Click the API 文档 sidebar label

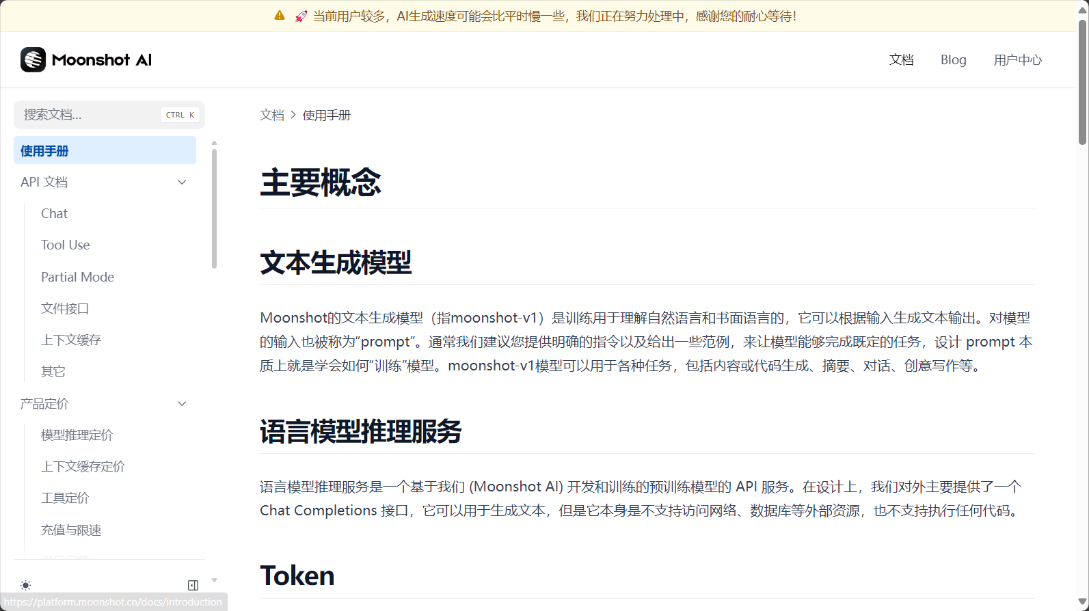44,182
